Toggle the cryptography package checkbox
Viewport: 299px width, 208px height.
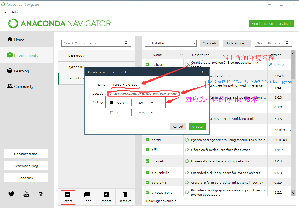point(147,192)
